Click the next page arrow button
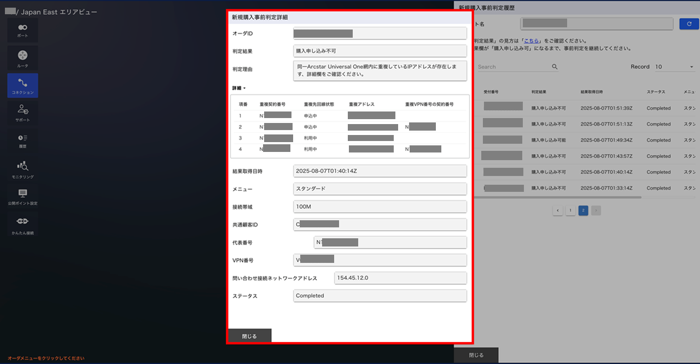This screenshot has height=364, width=700. (x=596, y=210)
